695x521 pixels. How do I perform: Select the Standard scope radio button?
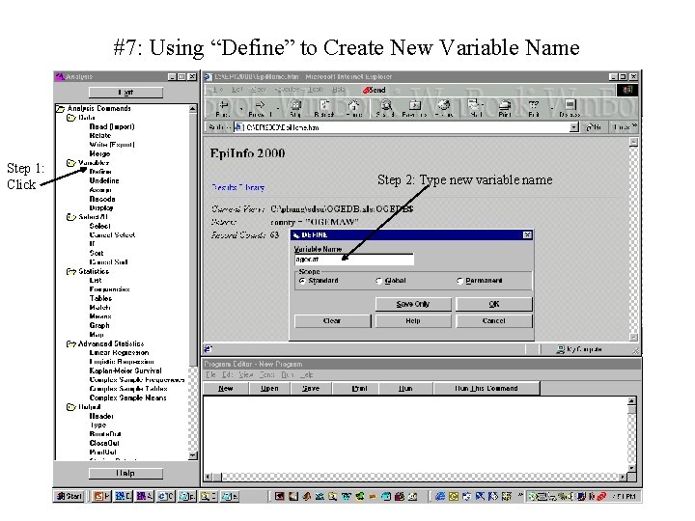pyautogui.click(x=302, y=281)
